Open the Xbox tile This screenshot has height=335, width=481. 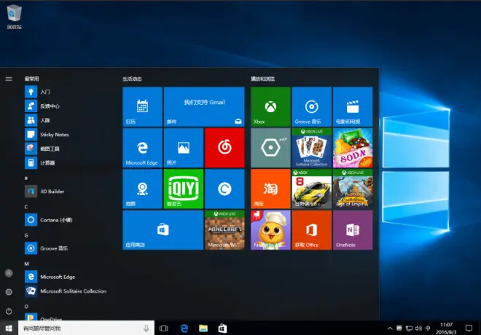coord(270,106)
